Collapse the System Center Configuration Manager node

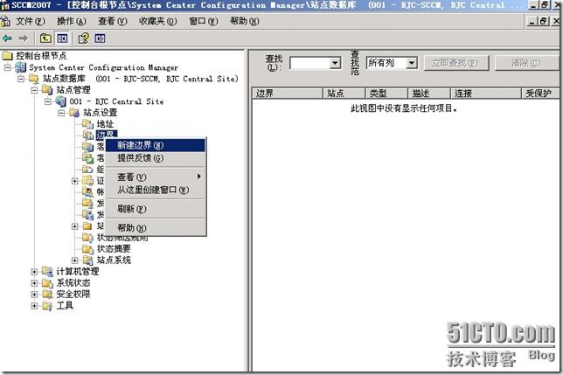click(8, 67)
